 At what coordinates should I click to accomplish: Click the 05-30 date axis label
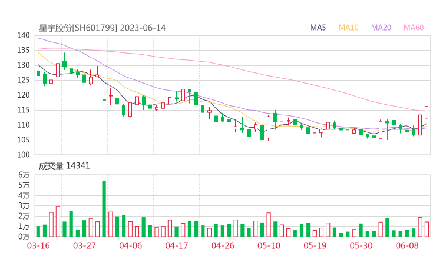[x=361, y=245]
